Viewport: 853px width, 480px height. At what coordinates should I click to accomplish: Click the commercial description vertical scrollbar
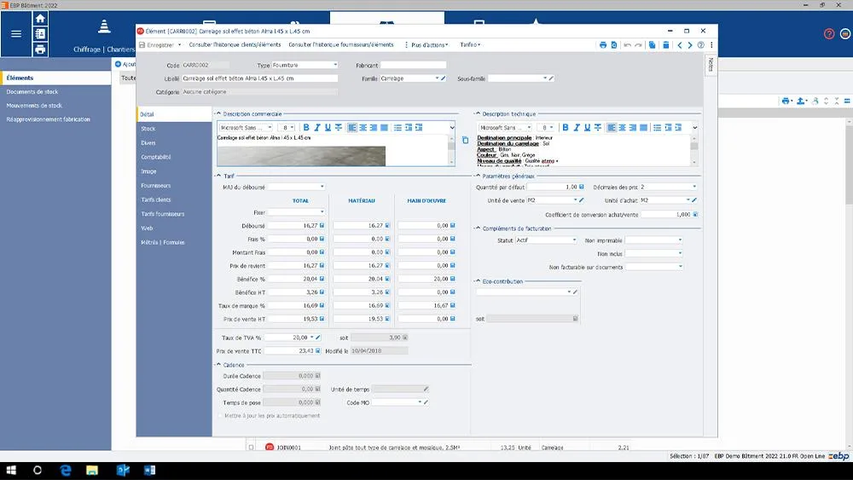click(x=451, y=149)
